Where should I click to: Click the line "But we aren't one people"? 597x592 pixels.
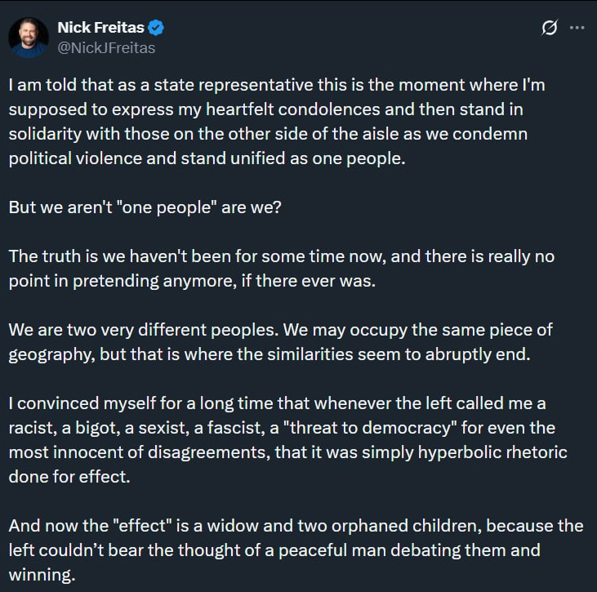coord(145,207)
